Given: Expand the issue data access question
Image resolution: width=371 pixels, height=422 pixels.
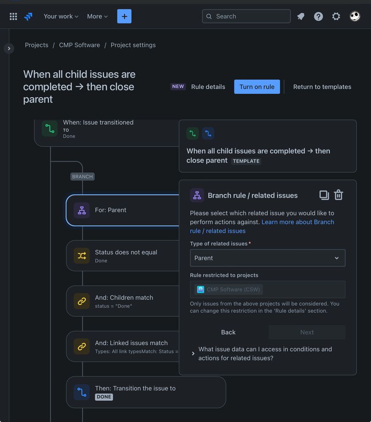Looking at the screenshot, I should [x=265, y=354].
